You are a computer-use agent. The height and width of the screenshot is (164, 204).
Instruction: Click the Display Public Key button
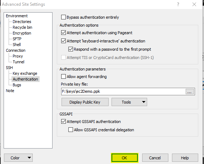[x=85, y=102]
